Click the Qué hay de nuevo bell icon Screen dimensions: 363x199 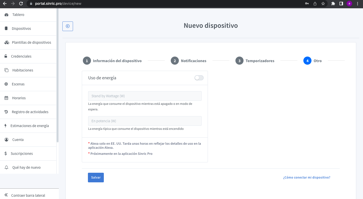(x=7, y=167)
